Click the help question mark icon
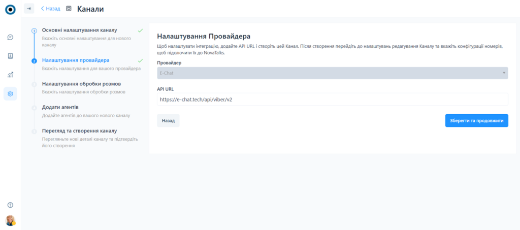Image resolution: width=520 pixels, height=230 pixels. click(x=10, y=205)
